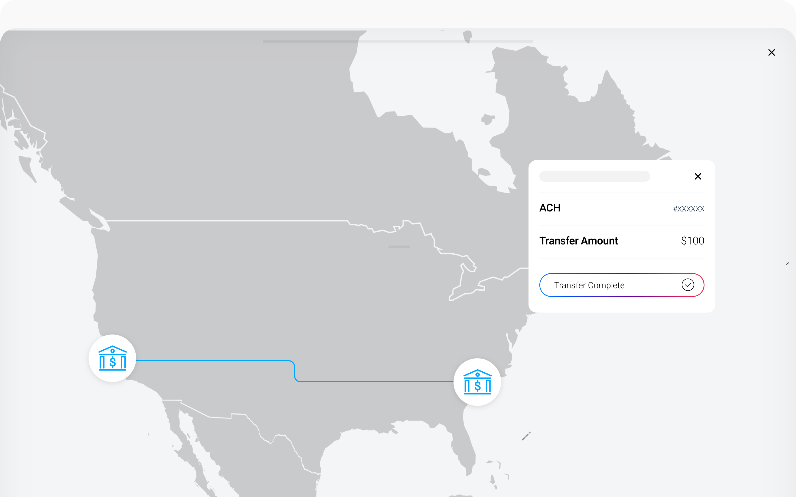Click the gray placeholder title bar in card
Screen dimensions: 796x497
coord(594,177)
